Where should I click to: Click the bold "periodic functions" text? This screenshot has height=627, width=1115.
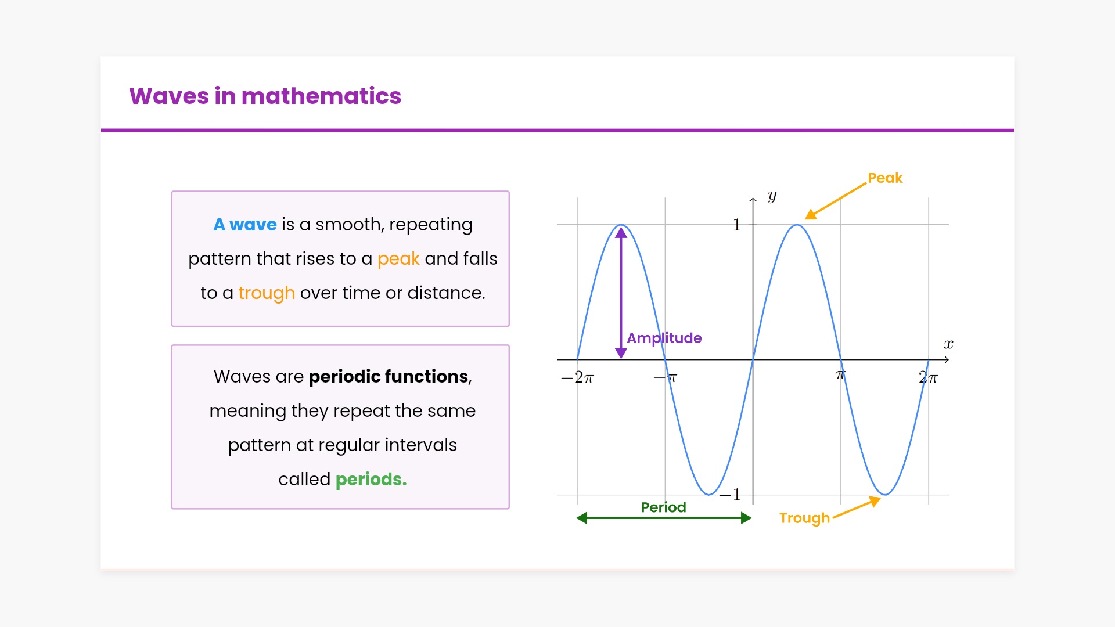(389, 377)
